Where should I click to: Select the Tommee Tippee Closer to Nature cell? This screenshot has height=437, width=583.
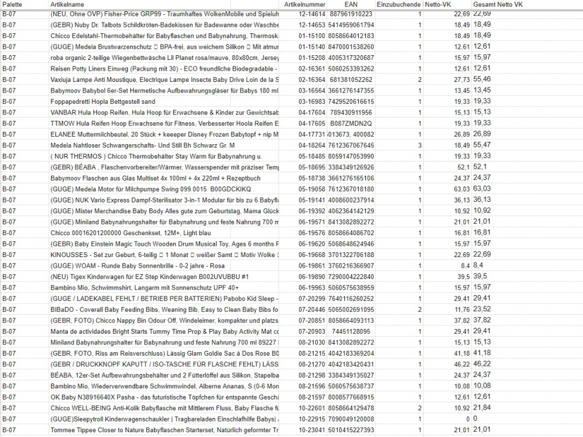[164, 430]
